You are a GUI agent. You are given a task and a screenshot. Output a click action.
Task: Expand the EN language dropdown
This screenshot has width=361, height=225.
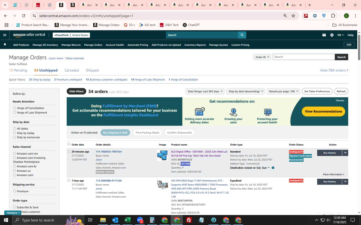[x=340, y=35]
